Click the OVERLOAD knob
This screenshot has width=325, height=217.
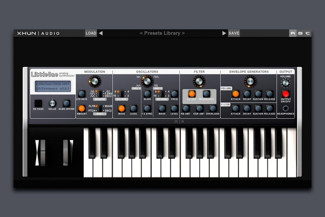point(213,108)
